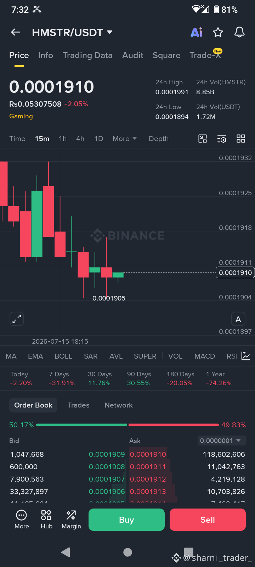Enable the AVL indicator
255x567 pixels.
pos(116,356)
